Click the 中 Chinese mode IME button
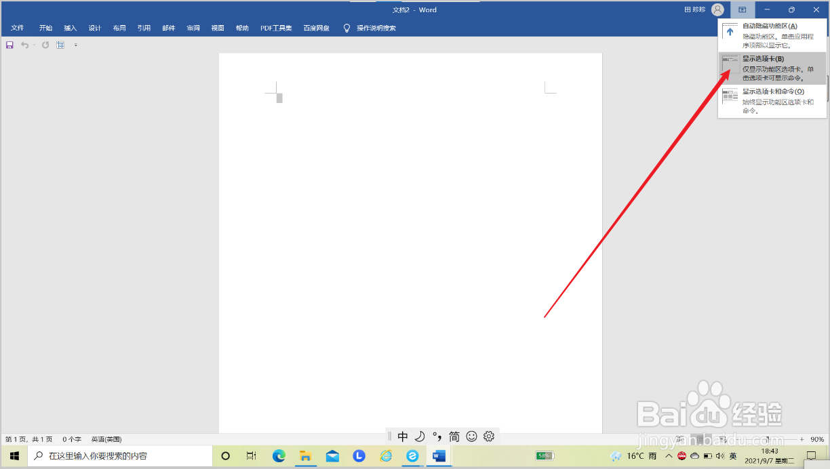The image size is (830, 469). tap(403, 436)
